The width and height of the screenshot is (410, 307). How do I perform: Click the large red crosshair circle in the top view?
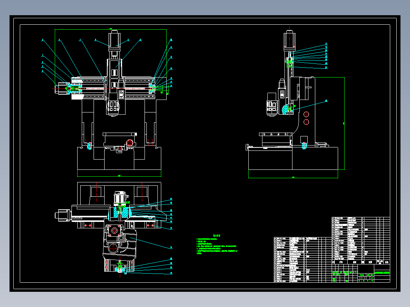tap(113, 248)
